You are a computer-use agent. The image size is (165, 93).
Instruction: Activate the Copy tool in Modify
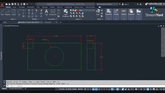click(29, 13)
